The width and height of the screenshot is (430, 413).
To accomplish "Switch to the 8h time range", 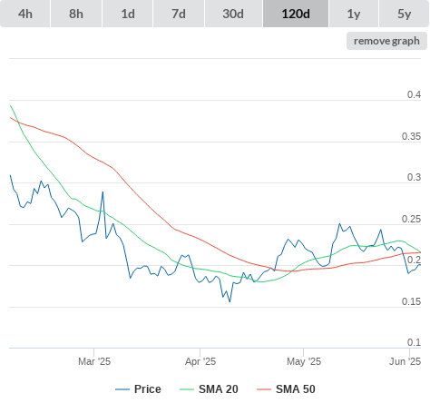I will click(x=76, y=14).
